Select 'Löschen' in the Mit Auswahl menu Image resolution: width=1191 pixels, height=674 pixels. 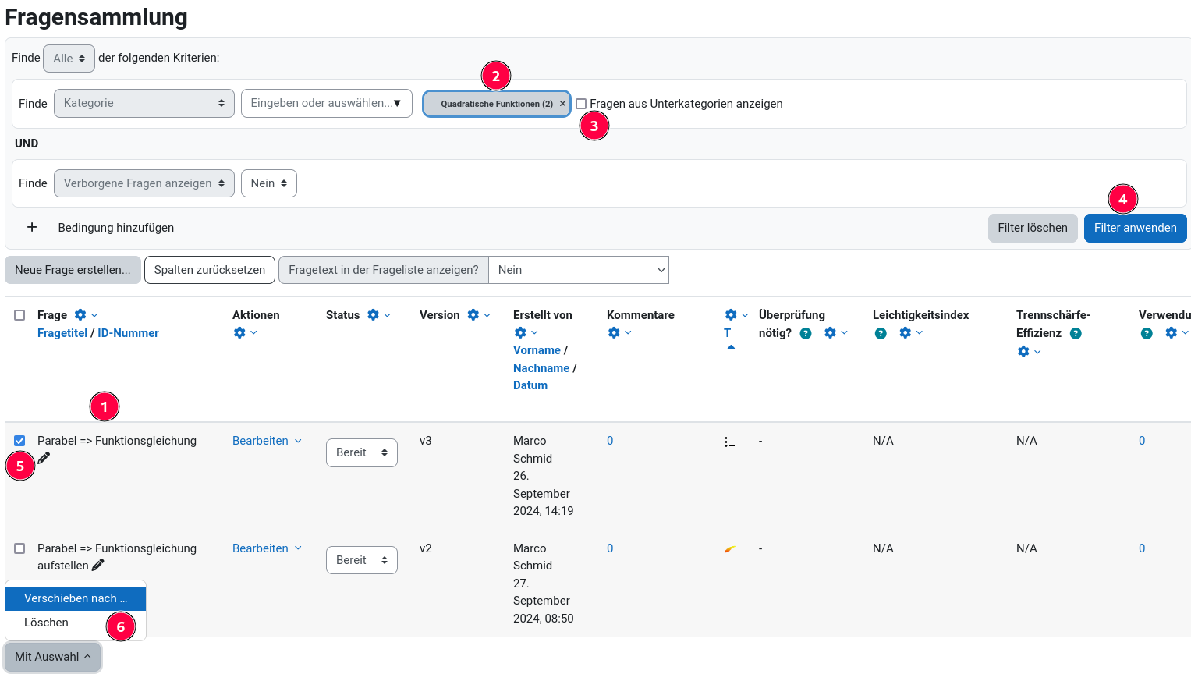tap(47, 623)
